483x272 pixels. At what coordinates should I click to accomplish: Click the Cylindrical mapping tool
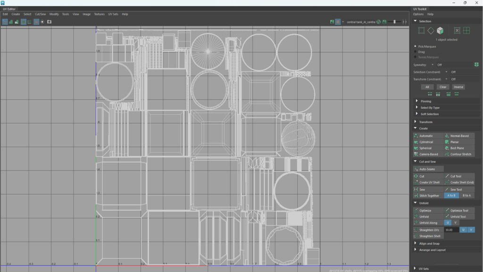[x=428, y=142]
